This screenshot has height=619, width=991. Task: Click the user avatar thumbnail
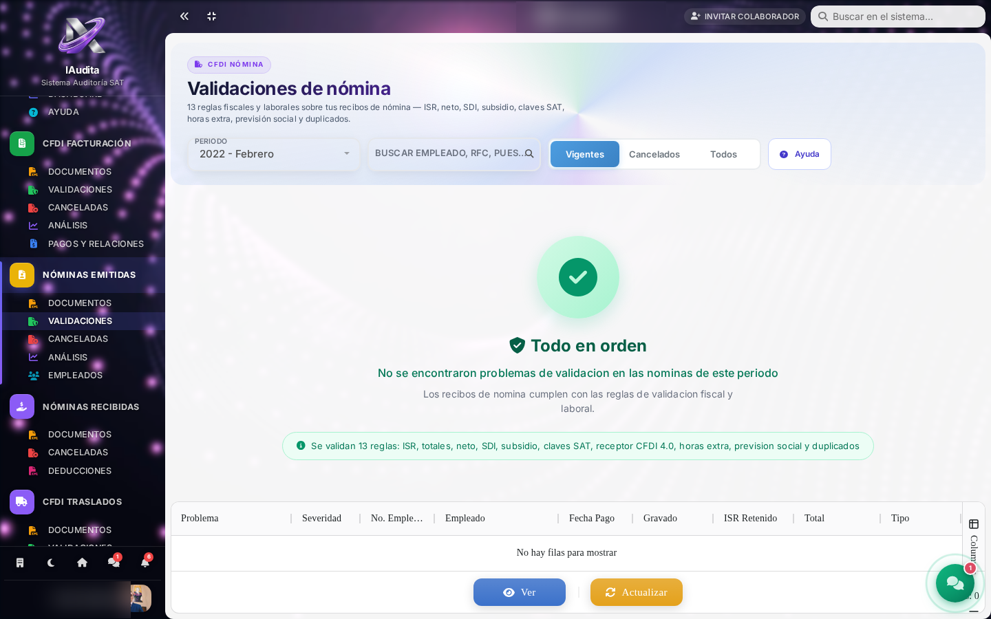(140, 598)
